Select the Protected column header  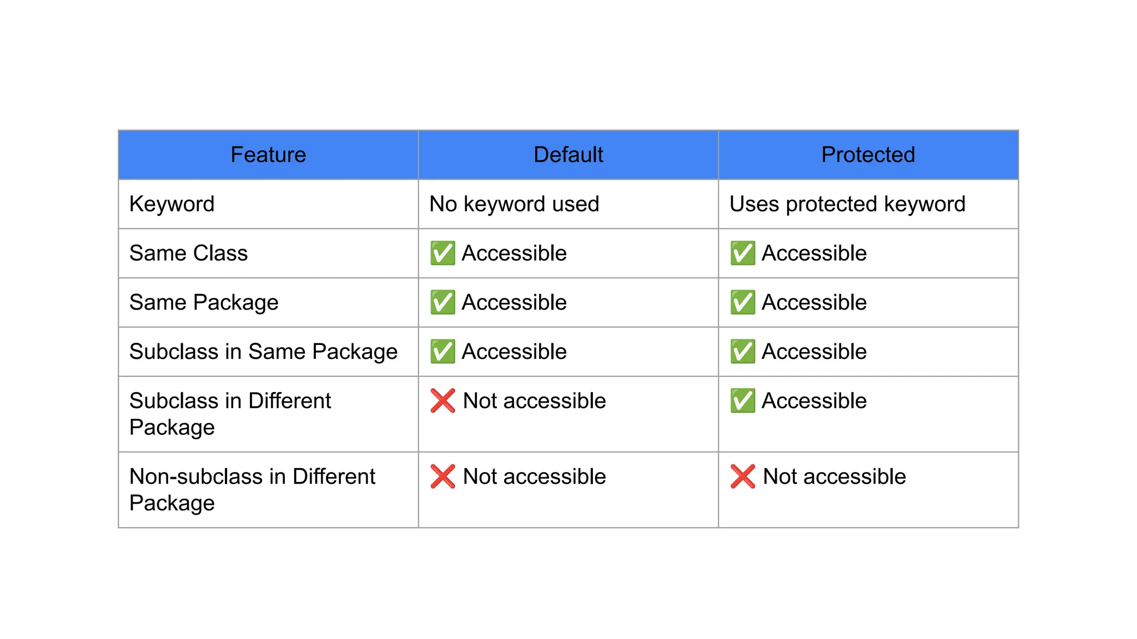click(868, 155)
